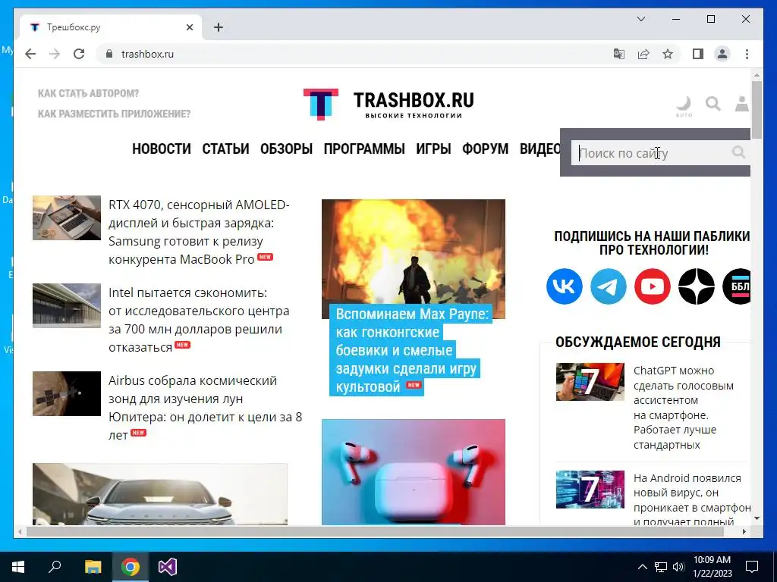
Task: Open the RTX 4070 Samsung article headline
Action: click(199, 232)
